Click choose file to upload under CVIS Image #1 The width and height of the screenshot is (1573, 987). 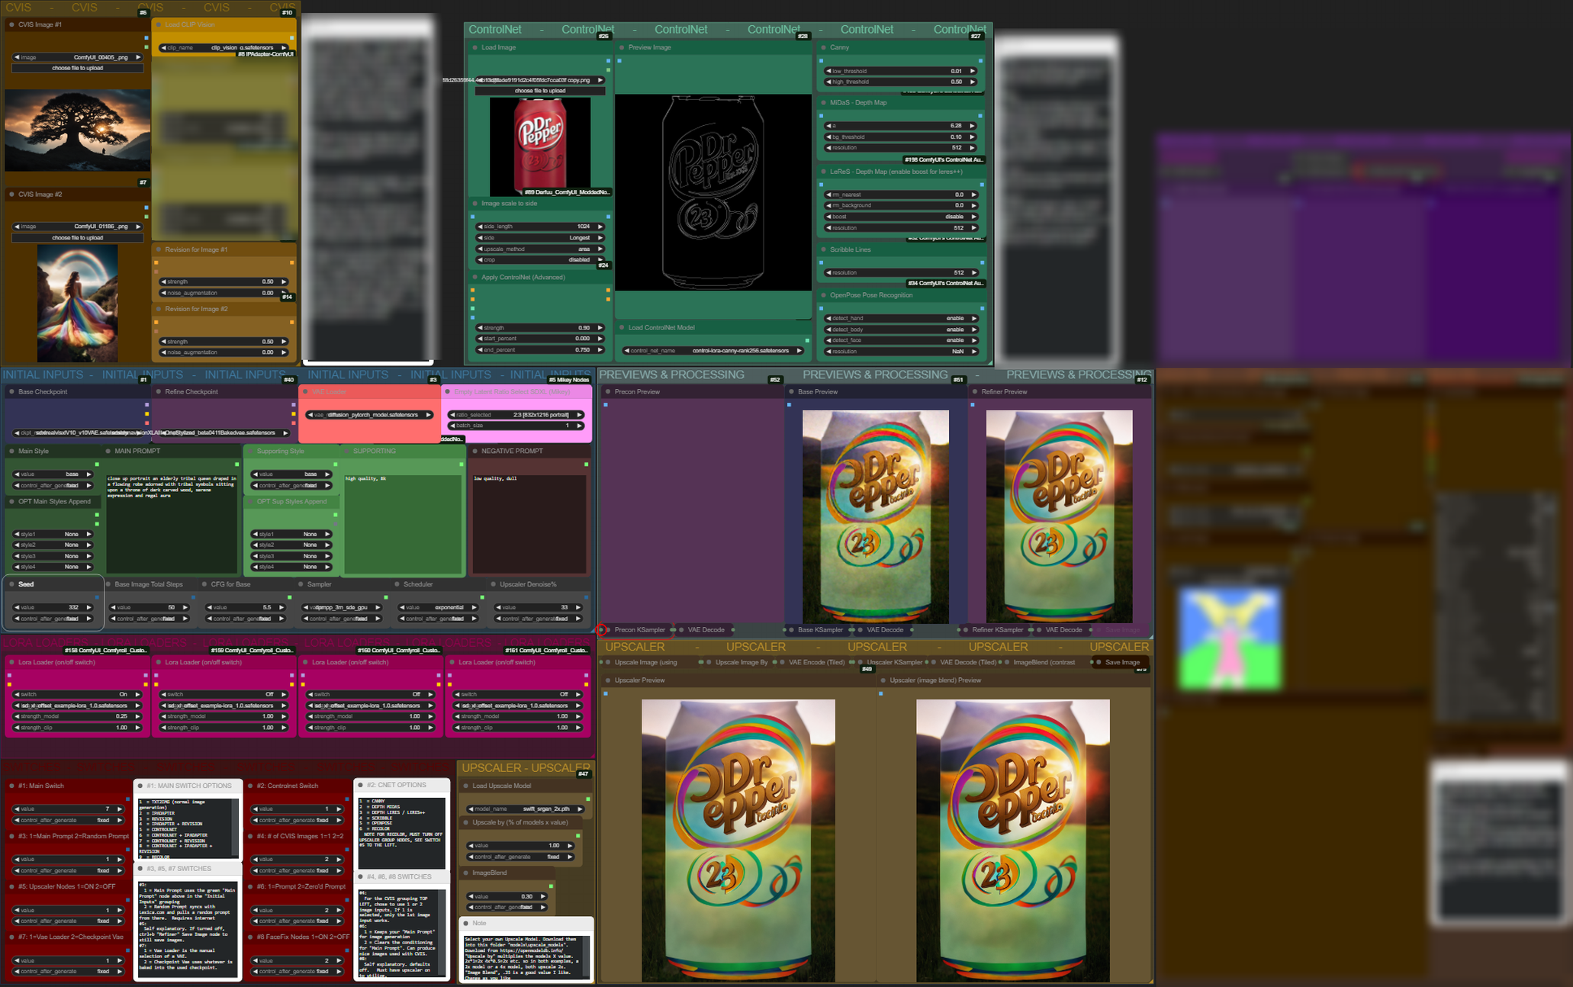click(x=77, y=68)
